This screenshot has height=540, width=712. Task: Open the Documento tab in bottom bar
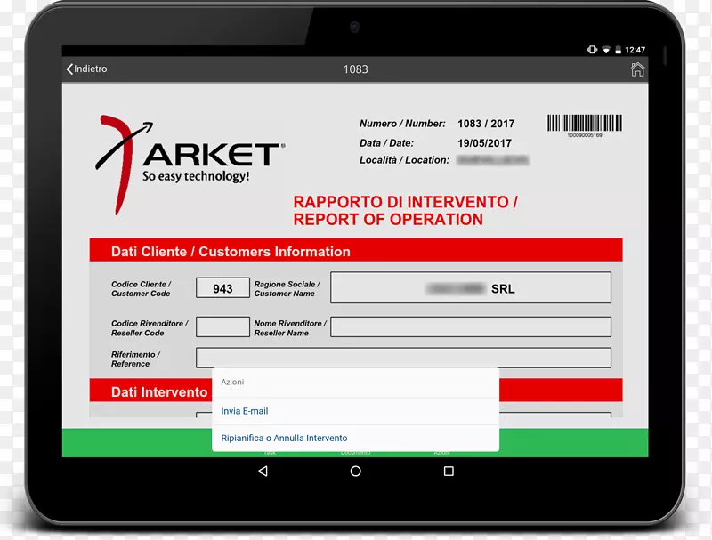355,453
